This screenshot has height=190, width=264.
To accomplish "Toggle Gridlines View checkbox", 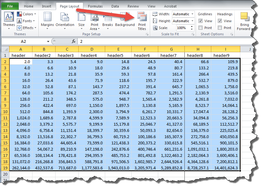I will coord(200,21).
